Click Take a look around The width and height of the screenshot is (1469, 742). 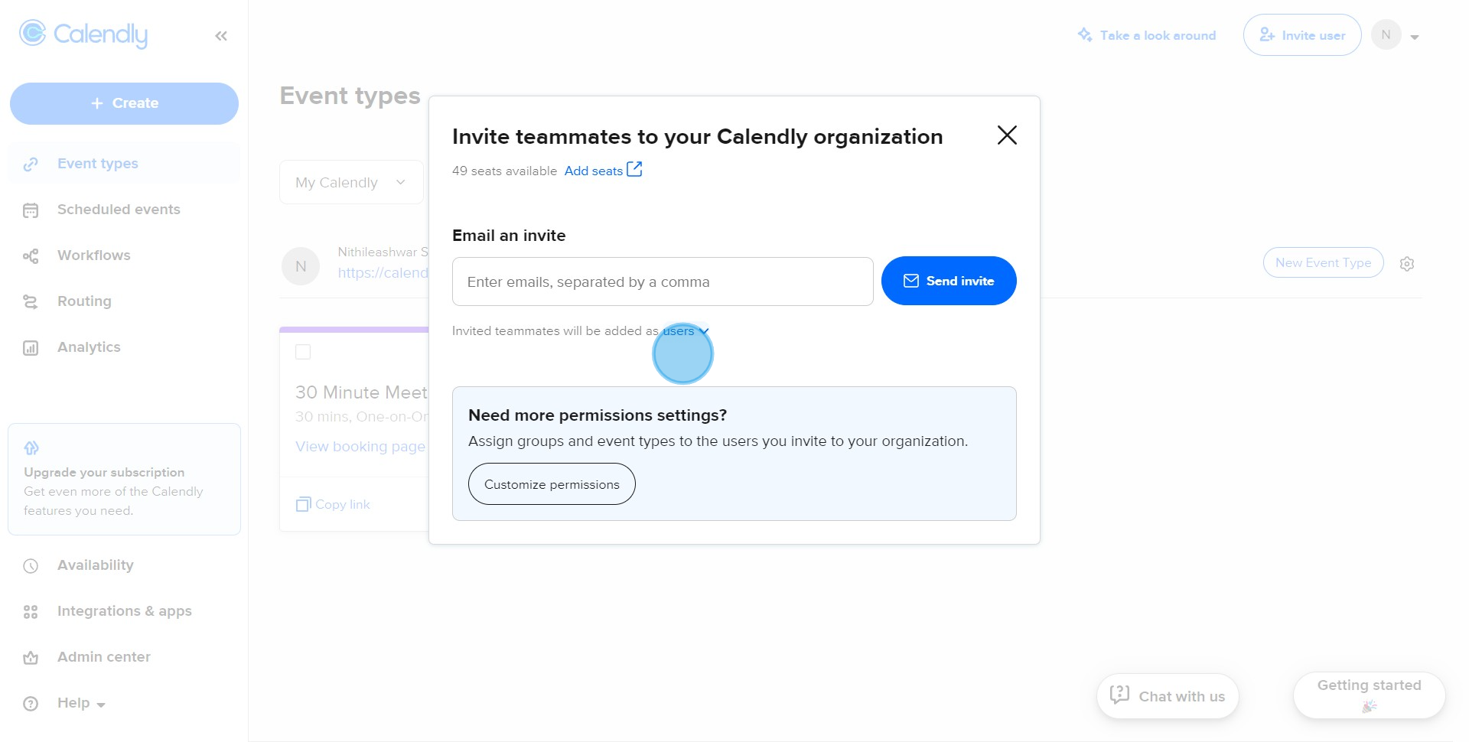tap(1146, 35)
